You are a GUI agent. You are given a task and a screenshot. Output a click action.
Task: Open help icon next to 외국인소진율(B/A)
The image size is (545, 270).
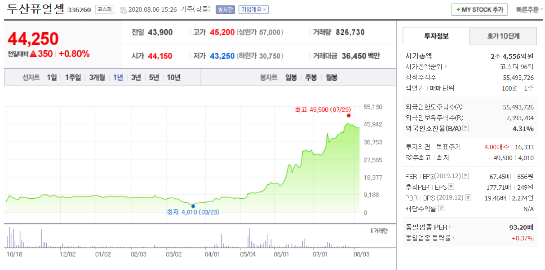click(x=465, y=128)
